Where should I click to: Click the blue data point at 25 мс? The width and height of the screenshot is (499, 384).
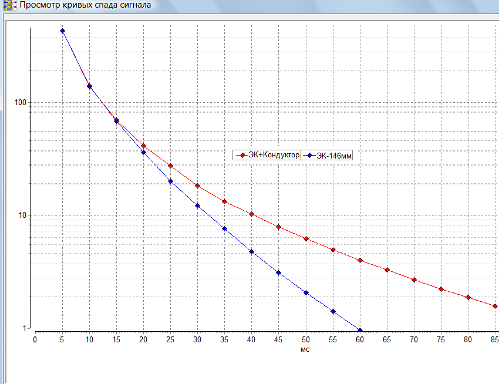click(x=171, y=181)
